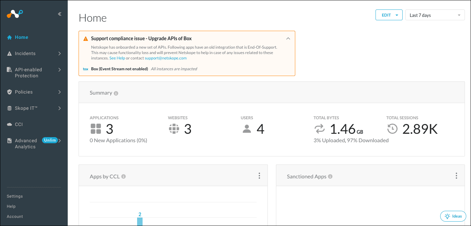Open Apps by CCL three-dot menu
Screen dimensions: 471x226
coord(259,176)
